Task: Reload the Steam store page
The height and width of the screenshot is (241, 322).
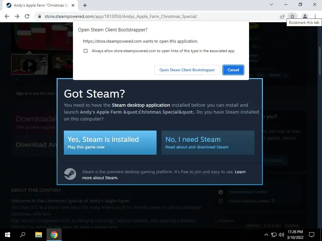Action: coord(27,16)
